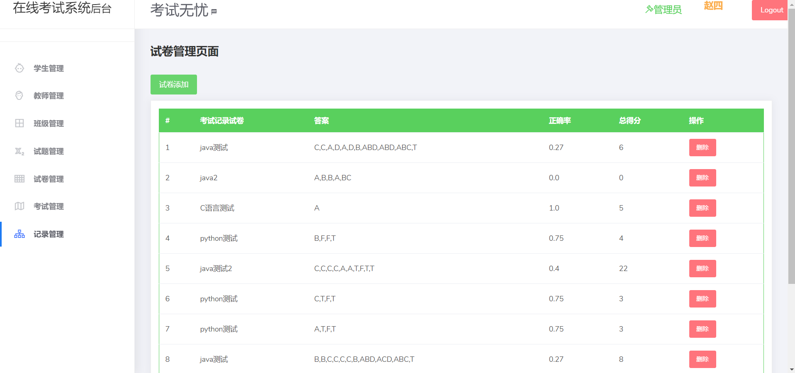Image resolution: width=795 pixels, height=373 pixels.
Task: Click the green 试卷添加 button
Action: pos(174,85)
